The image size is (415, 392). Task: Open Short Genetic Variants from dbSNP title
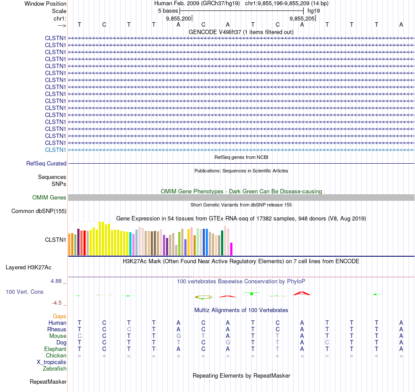tap(241, 205)
